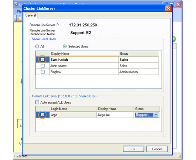Click the shared users Display Name column header

tap(115, 109)
